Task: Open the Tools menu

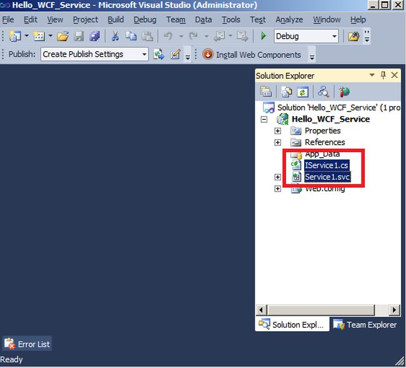Action: point(231,20)
